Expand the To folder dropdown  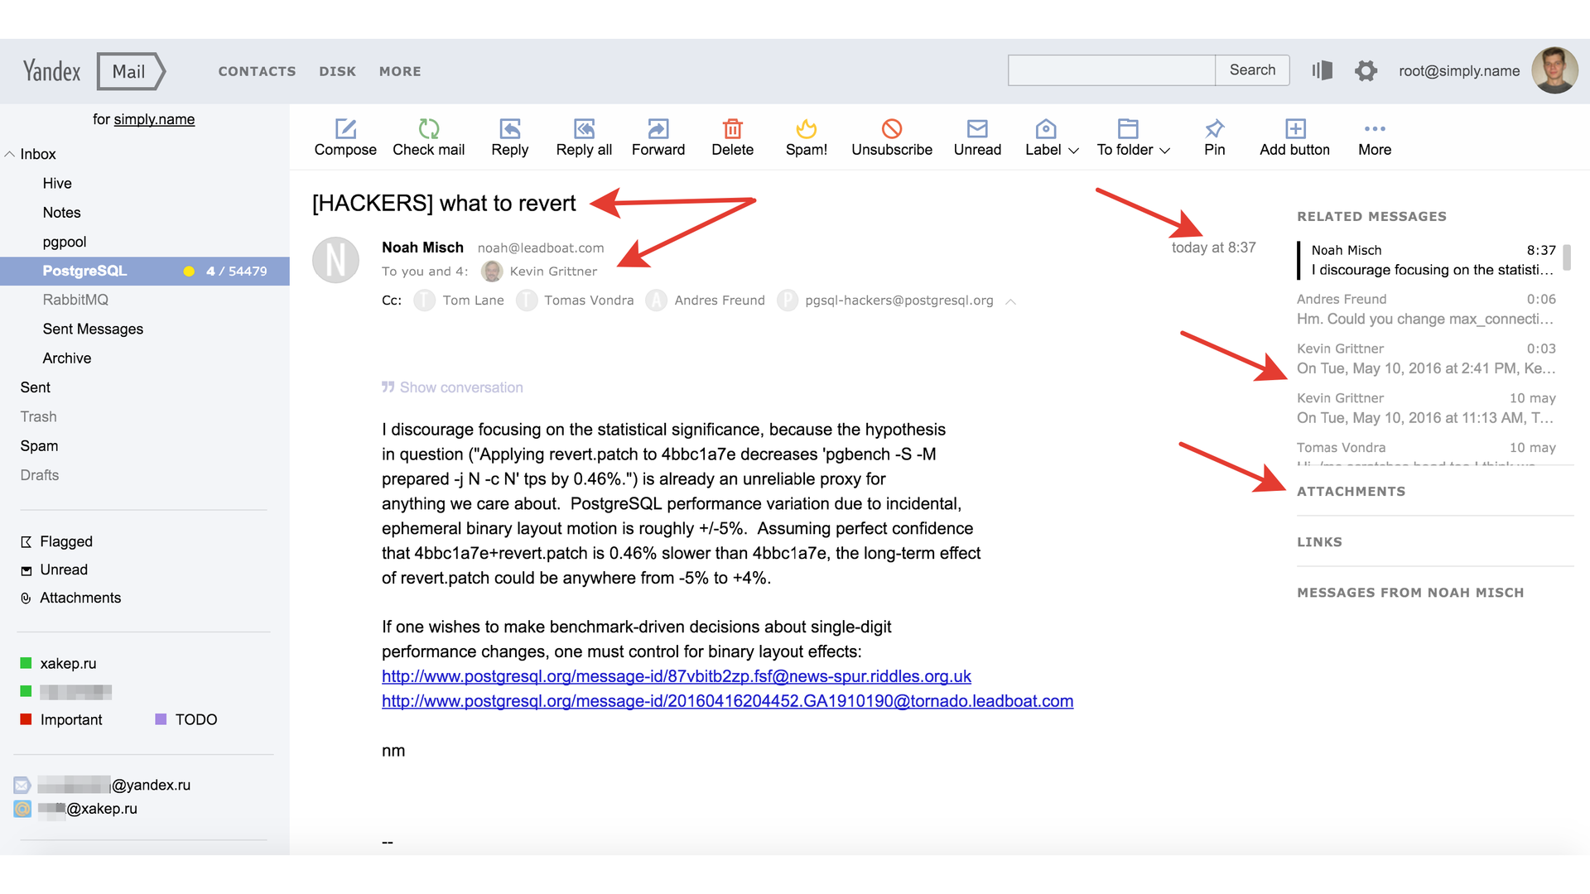[x=1168, y=150]
